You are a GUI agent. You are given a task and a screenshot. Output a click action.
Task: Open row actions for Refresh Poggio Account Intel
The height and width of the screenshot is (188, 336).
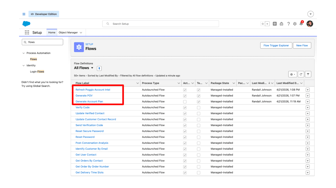(308, 90)
